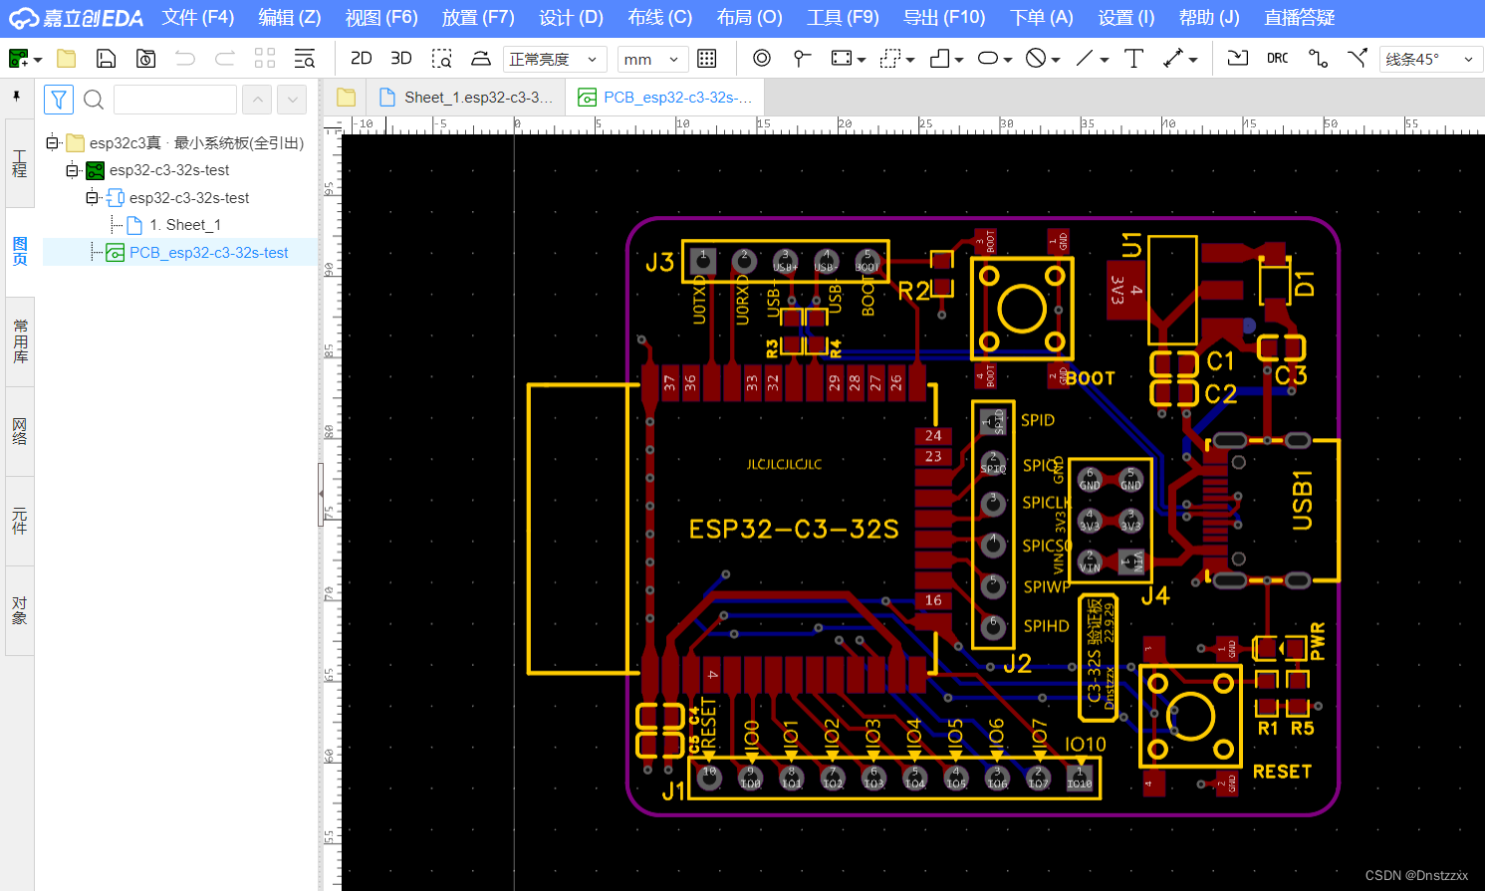
Task: Select the single-track routing tool
Action: (1319, 59)
